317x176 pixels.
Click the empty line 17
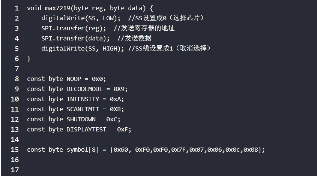click(x=170, y=170)
